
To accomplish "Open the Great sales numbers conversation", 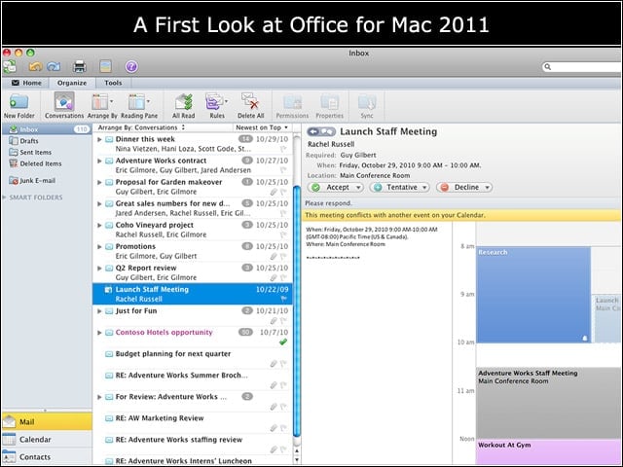I will click(x=193, y=208).
